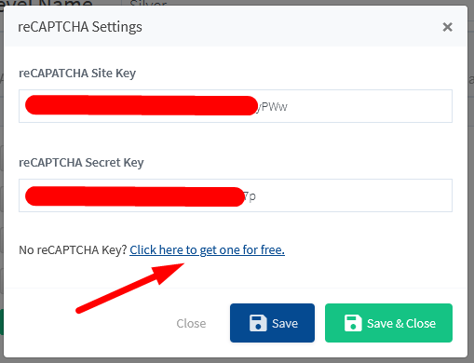Select the reCAPATCHA Site Key label
474x363 pixels.
point(77,74)
